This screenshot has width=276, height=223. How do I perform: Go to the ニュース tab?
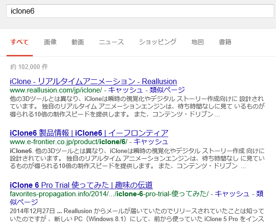111,42
